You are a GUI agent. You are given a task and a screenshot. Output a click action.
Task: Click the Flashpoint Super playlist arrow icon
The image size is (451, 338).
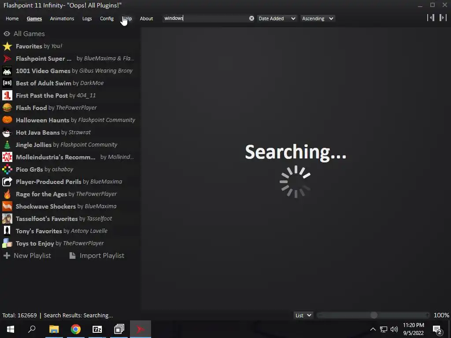click(x=7, y=59)
